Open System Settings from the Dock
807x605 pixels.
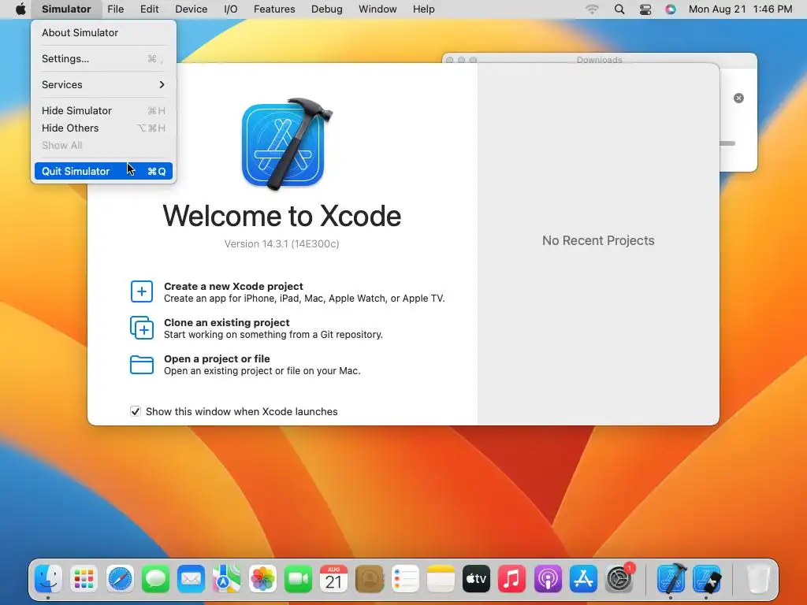coord(619,579)
